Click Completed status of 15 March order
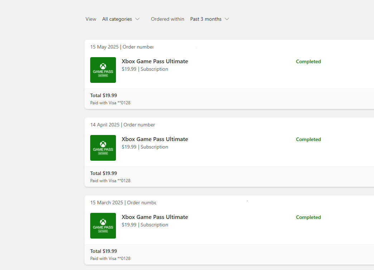Screen dimensions: 374x270 309,217
